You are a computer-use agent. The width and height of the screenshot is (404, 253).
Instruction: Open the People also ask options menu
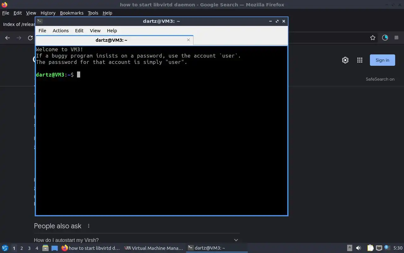tap(89, 226)
